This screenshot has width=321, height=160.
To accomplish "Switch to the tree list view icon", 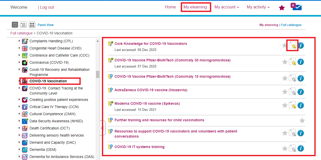I will [x=23, y=25].
